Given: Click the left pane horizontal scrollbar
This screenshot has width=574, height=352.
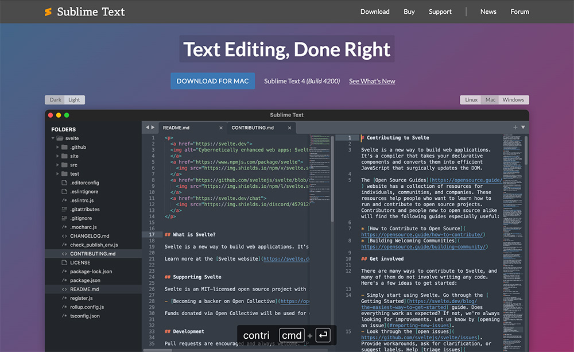Looking at the screenshot, I should pos(157,350).
